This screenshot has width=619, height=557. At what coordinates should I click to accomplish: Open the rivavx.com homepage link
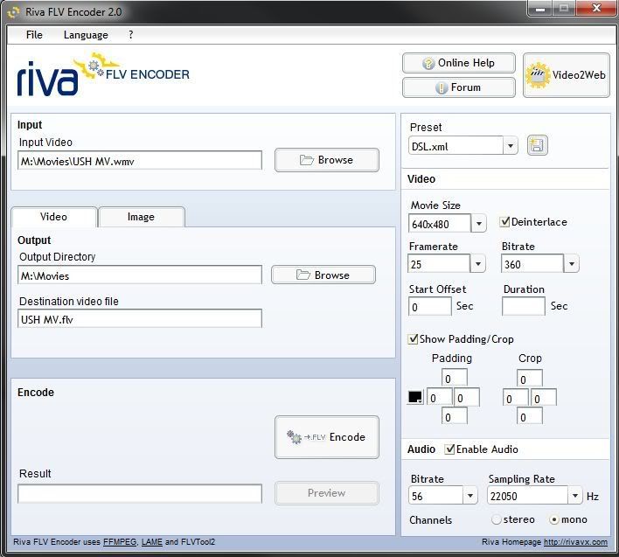click(x=575, y=542)
